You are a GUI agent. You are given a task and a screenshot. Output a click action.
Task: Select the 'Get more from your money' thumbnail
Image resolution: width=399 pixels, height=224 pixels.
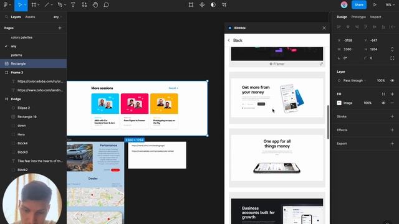click(277, 98)
